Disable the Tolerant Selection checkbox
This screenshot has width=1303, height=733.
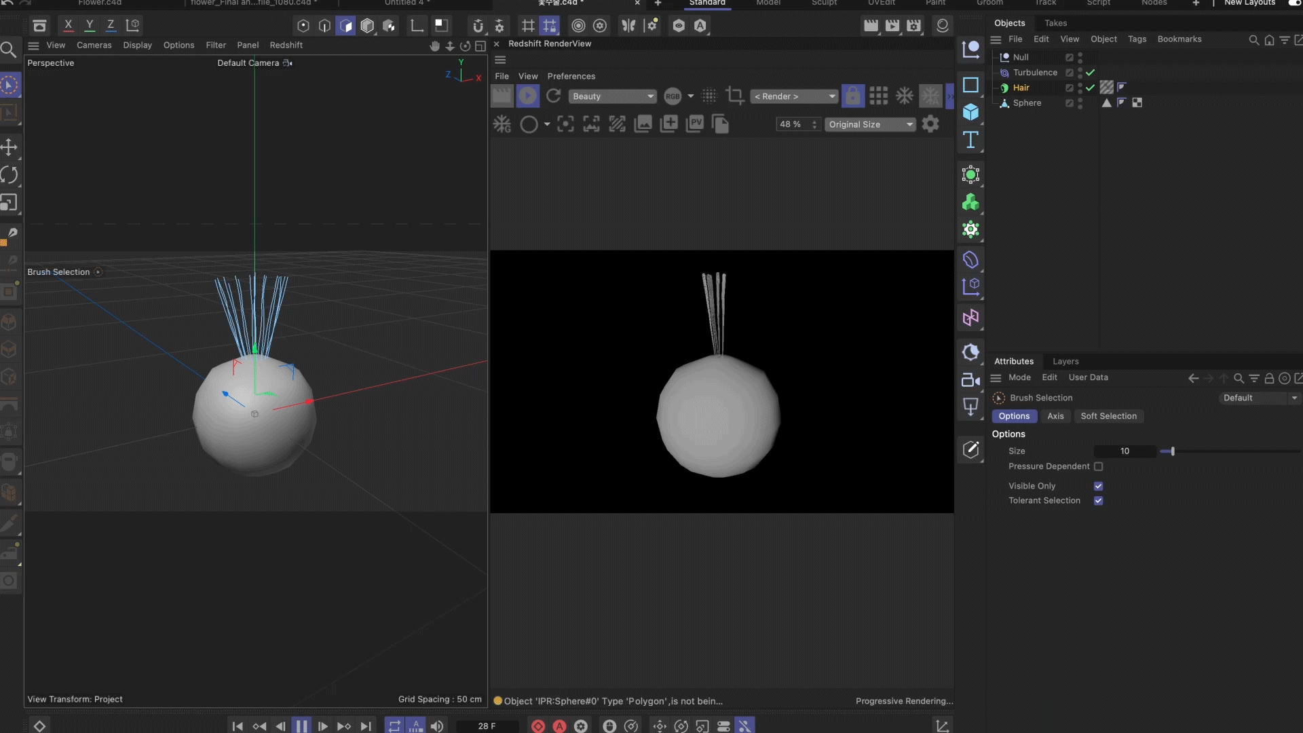tap(1098, 501)
